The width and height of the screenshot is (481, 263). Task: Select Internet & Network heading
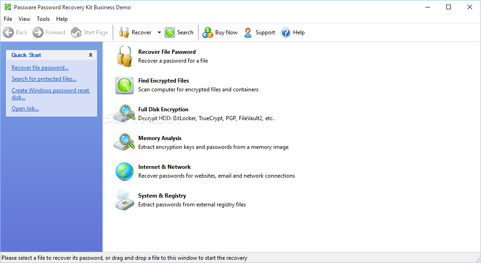pyautogui.click(x=164, y=167)
